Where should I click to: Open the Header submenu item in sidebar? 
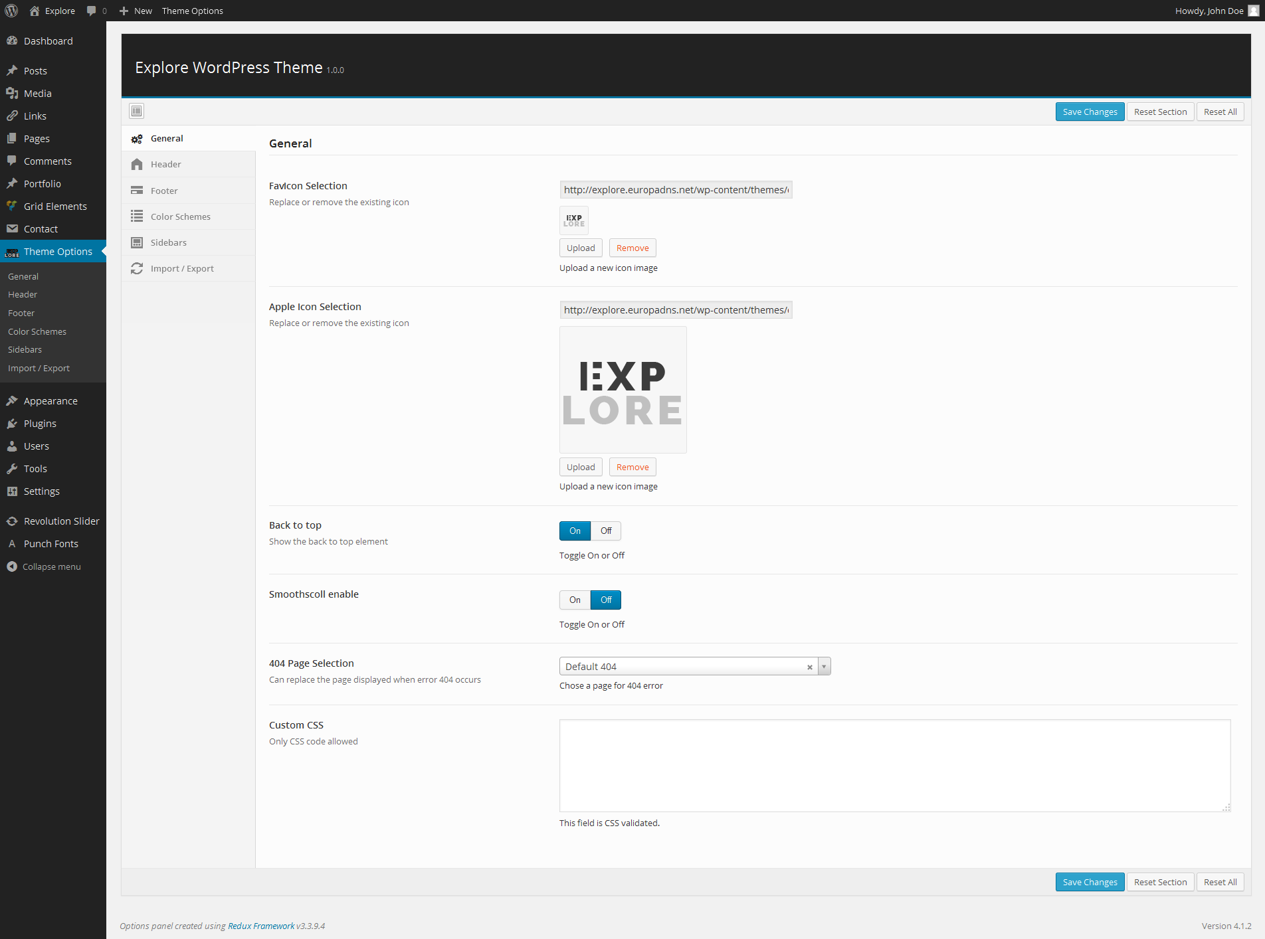pyautogui.click(x=23, y=294)
